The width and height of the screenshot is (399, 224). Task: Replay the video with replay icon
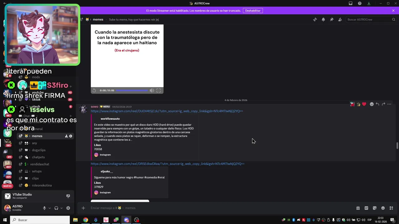point(94,91)
